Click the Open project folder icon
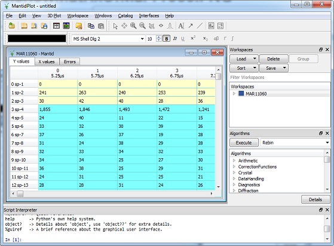Viewport: 334px width, 246px height. coord(24,26)
